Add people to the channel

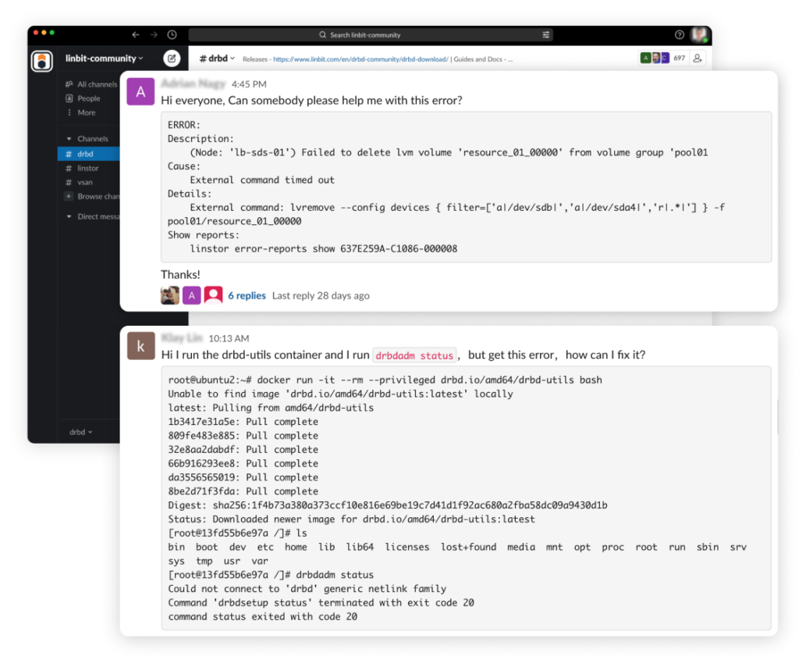point(698,58)
